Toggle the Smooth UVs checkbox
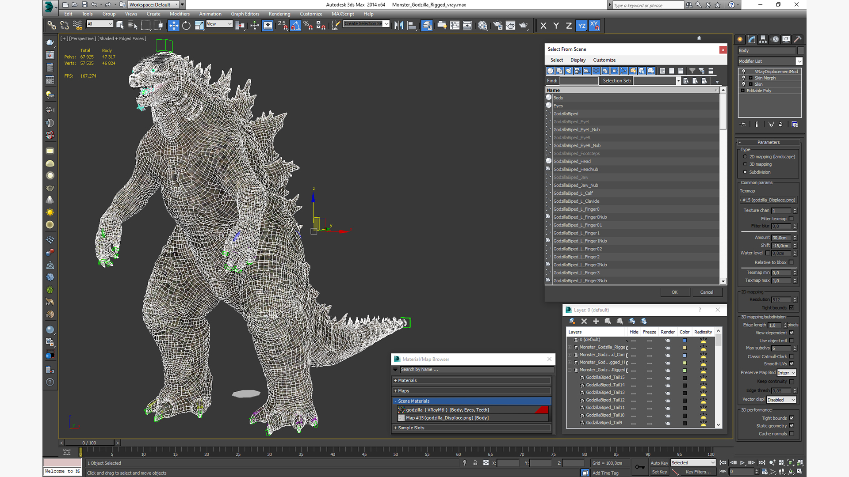This screenshot has height=477, width=849. [x=791, y=364]
